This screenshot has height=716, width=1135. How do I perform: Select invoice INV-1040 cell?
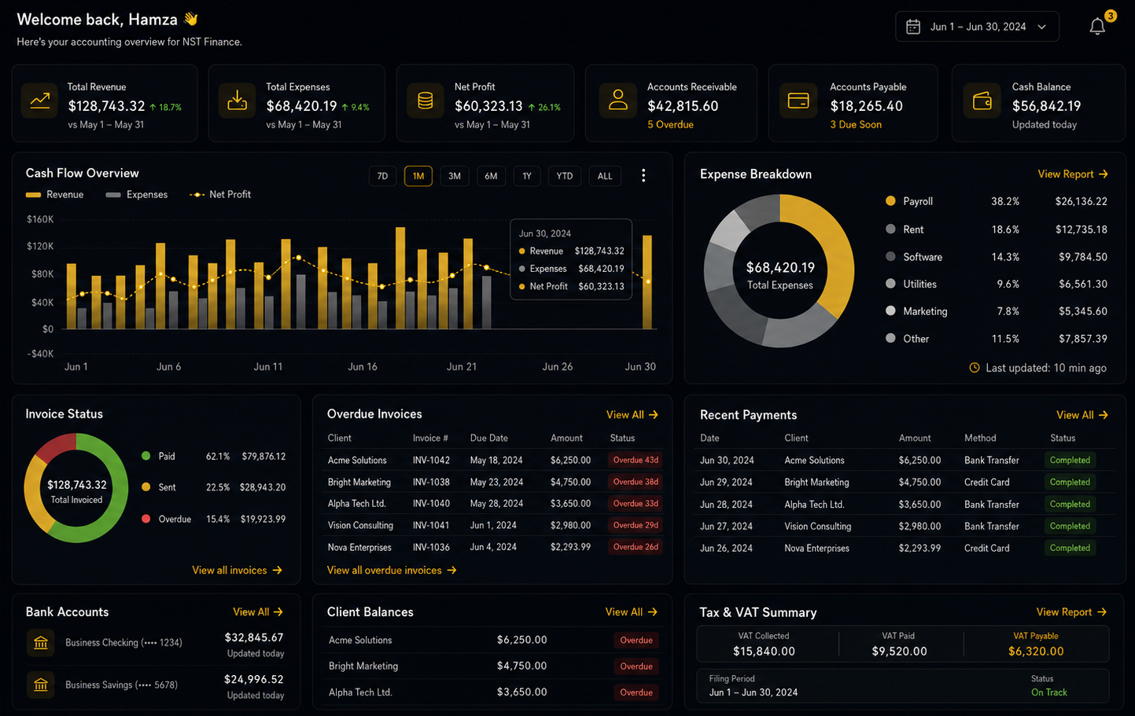tap(431, 504)
